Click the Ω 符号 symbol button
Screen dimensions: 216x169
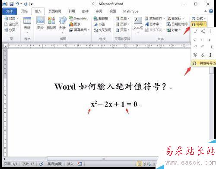(x=199, y=24)
